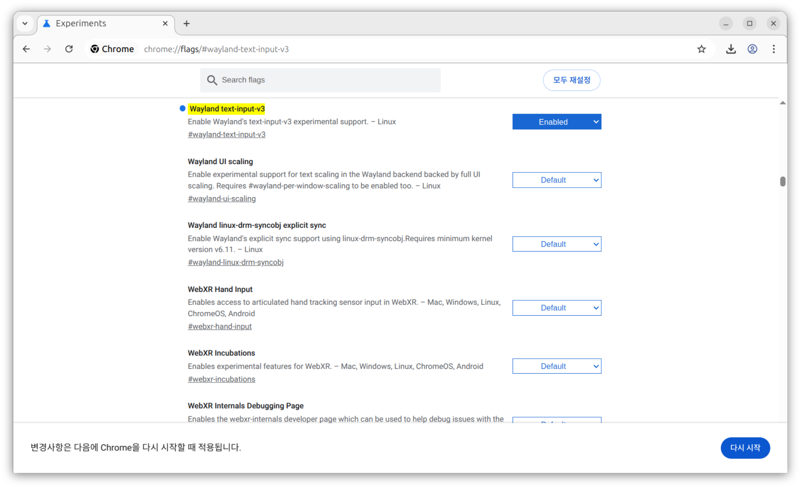This screenshot has height=487, width=800.
Task: Open Downloads from the toolbar icon
Action: (x=730, y=49)
